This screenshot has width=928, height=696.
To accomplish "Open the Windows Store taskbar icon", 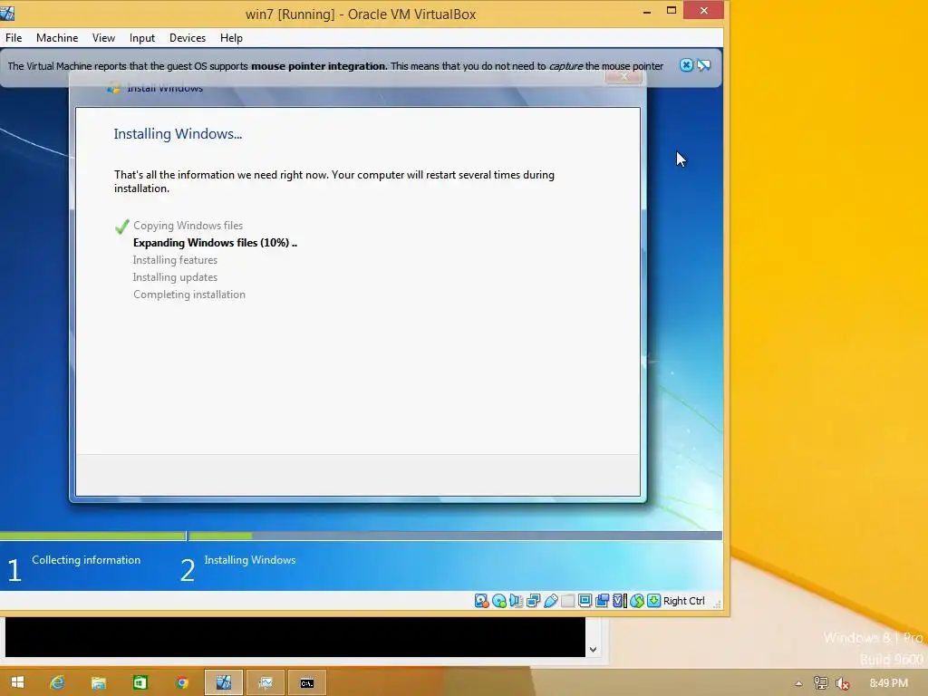I will tap(140, 682).
